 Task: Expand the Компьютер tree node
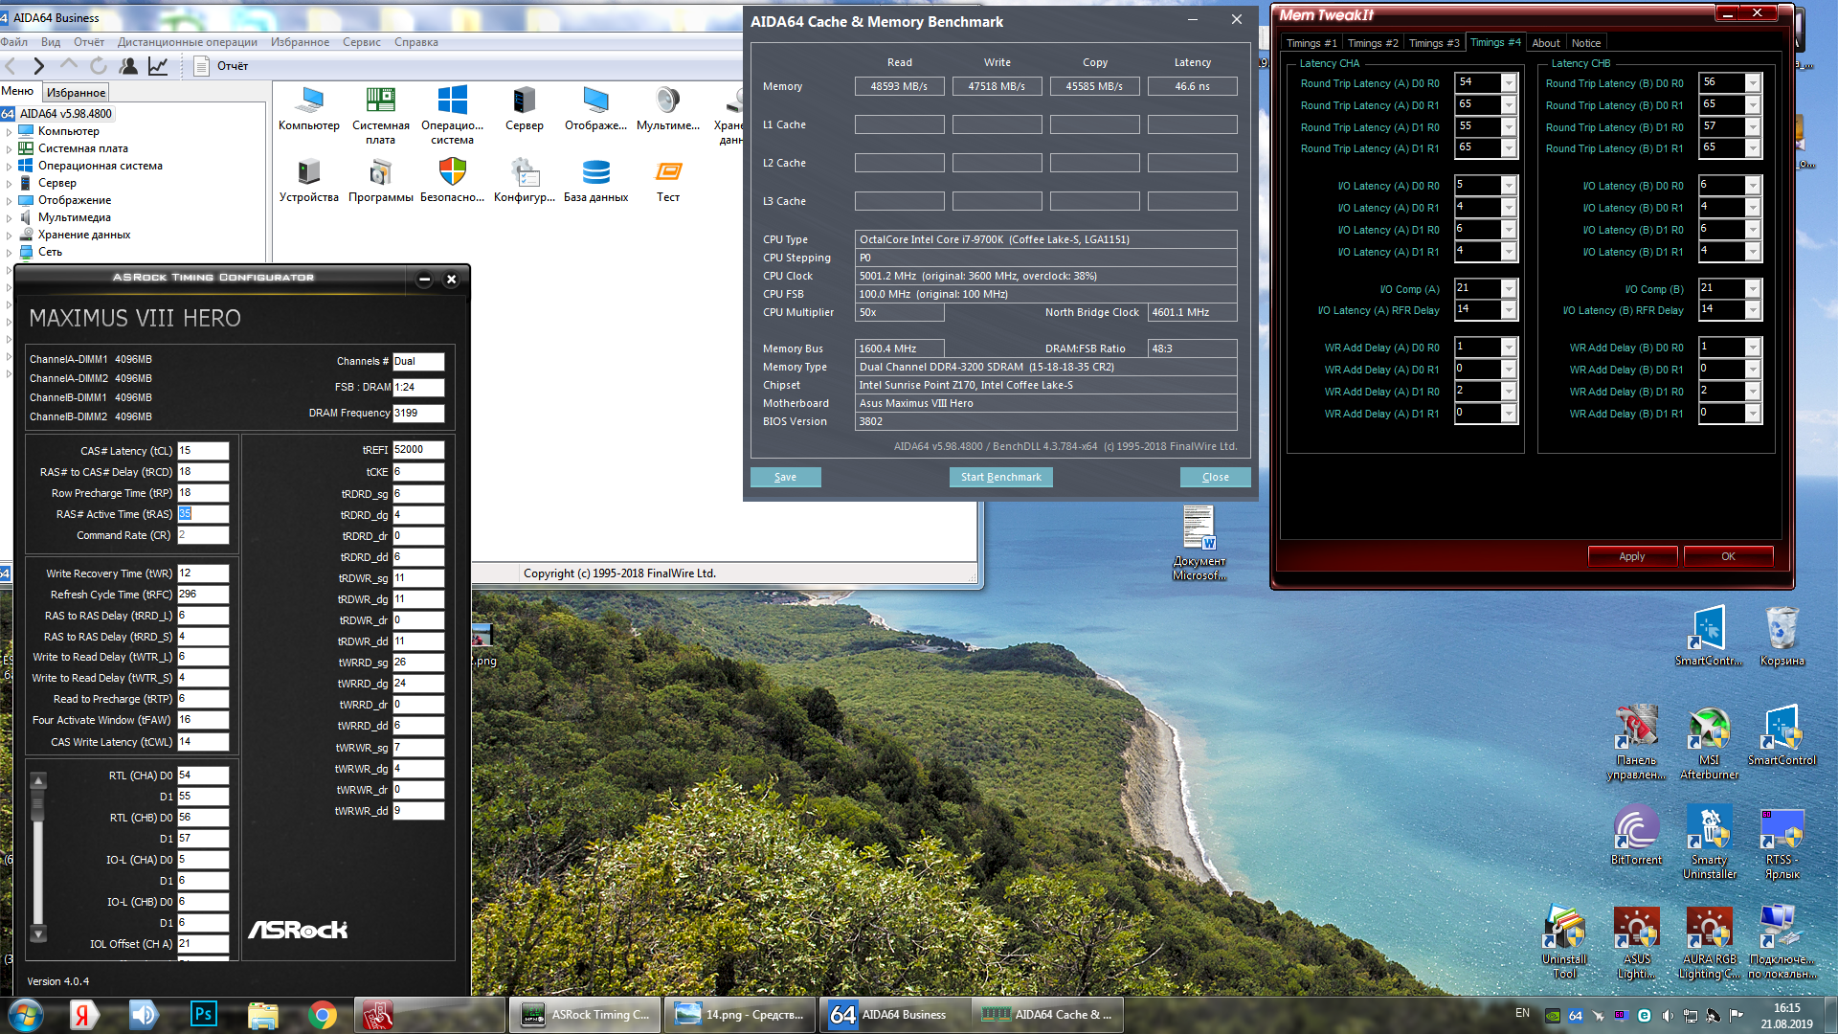click(x=10, y=131)
